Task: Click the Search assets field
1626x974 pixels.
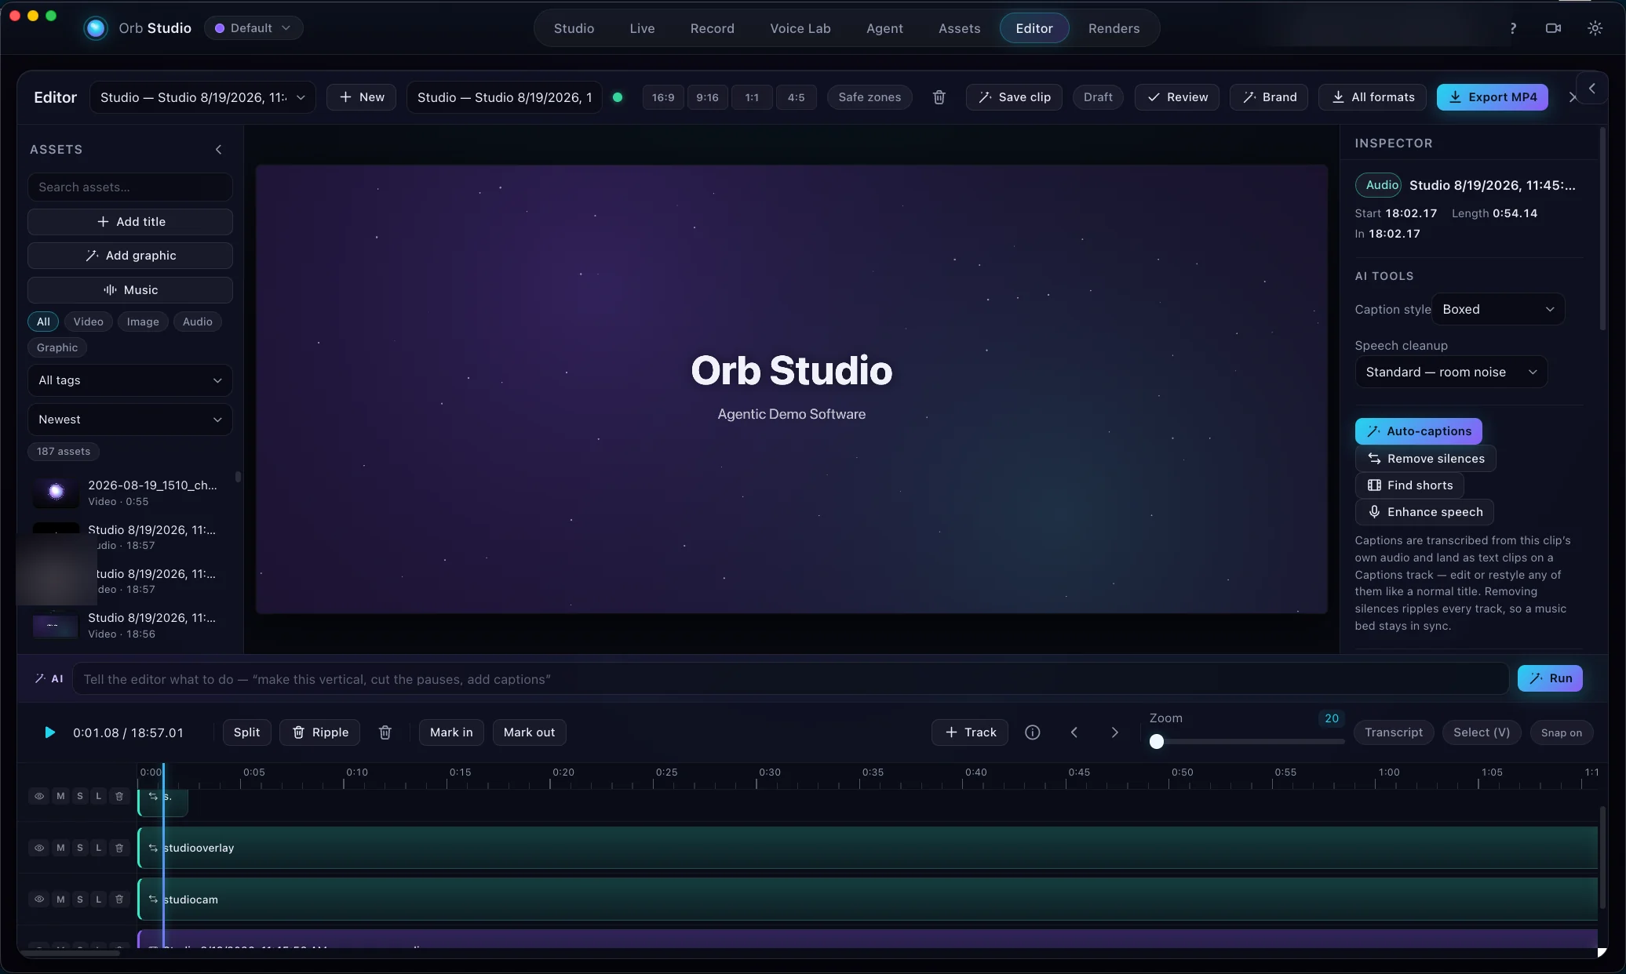Action: click(x=130, y=187)
